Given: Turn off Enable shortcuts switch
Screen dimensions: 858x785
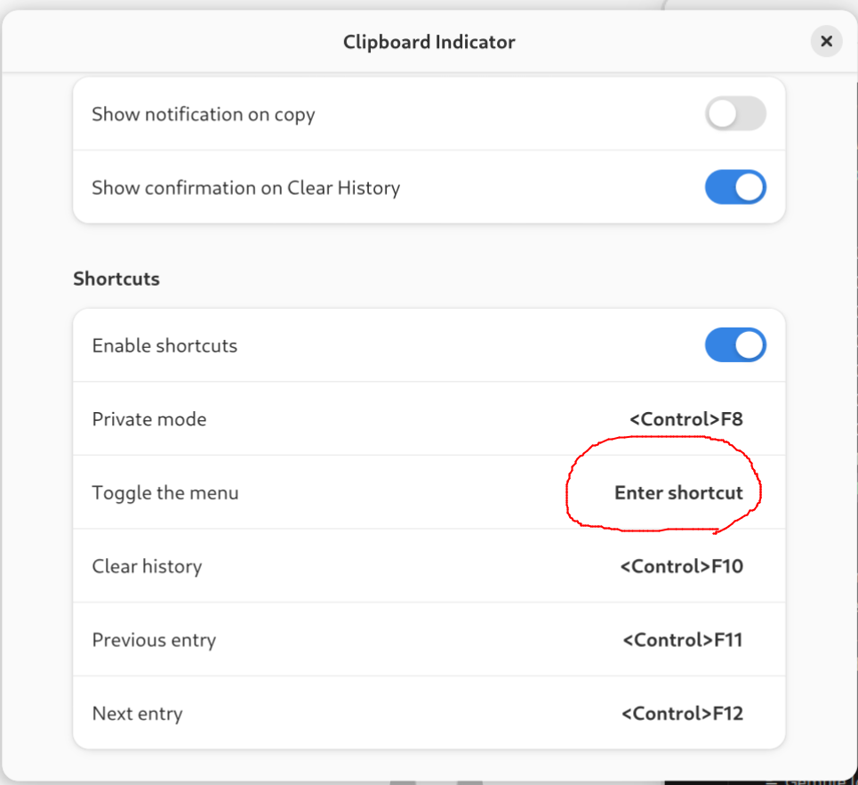Looking at the screenshot, I should [735, 345].
